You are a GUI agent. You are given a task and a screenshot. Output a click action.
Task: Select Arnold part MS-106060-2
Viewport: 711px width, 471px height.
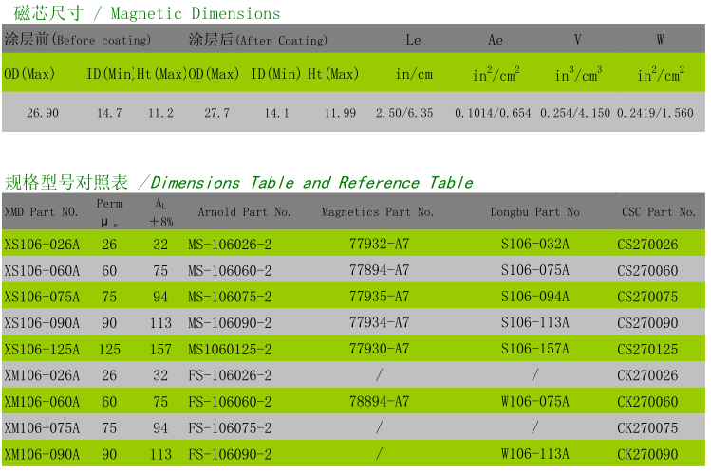point(230,271)
